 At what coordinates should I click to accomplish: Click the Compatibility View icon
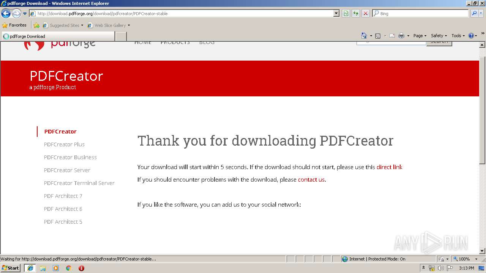click(346, 13)
